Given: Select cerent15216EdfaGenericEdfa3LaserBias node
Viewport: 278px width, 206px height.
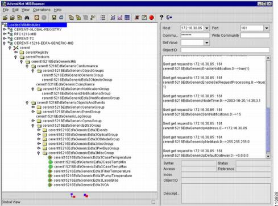Looking at the screenshot, I should 86,181.
